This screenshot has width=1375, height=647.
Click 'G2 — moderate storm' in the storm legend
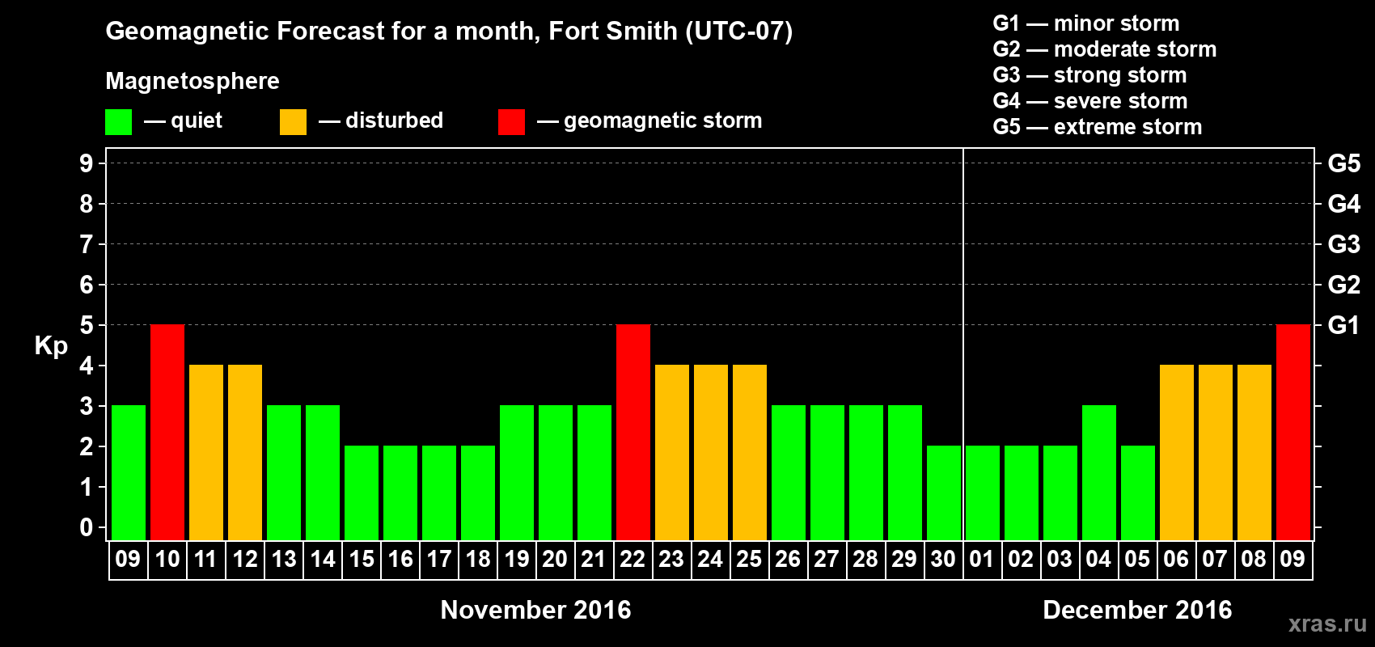tap(1105, 49)
